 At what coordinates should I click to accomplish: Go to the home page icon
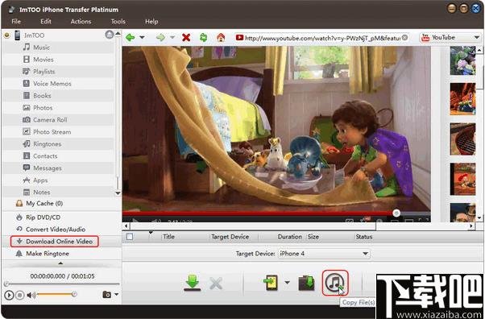point(221,38)
